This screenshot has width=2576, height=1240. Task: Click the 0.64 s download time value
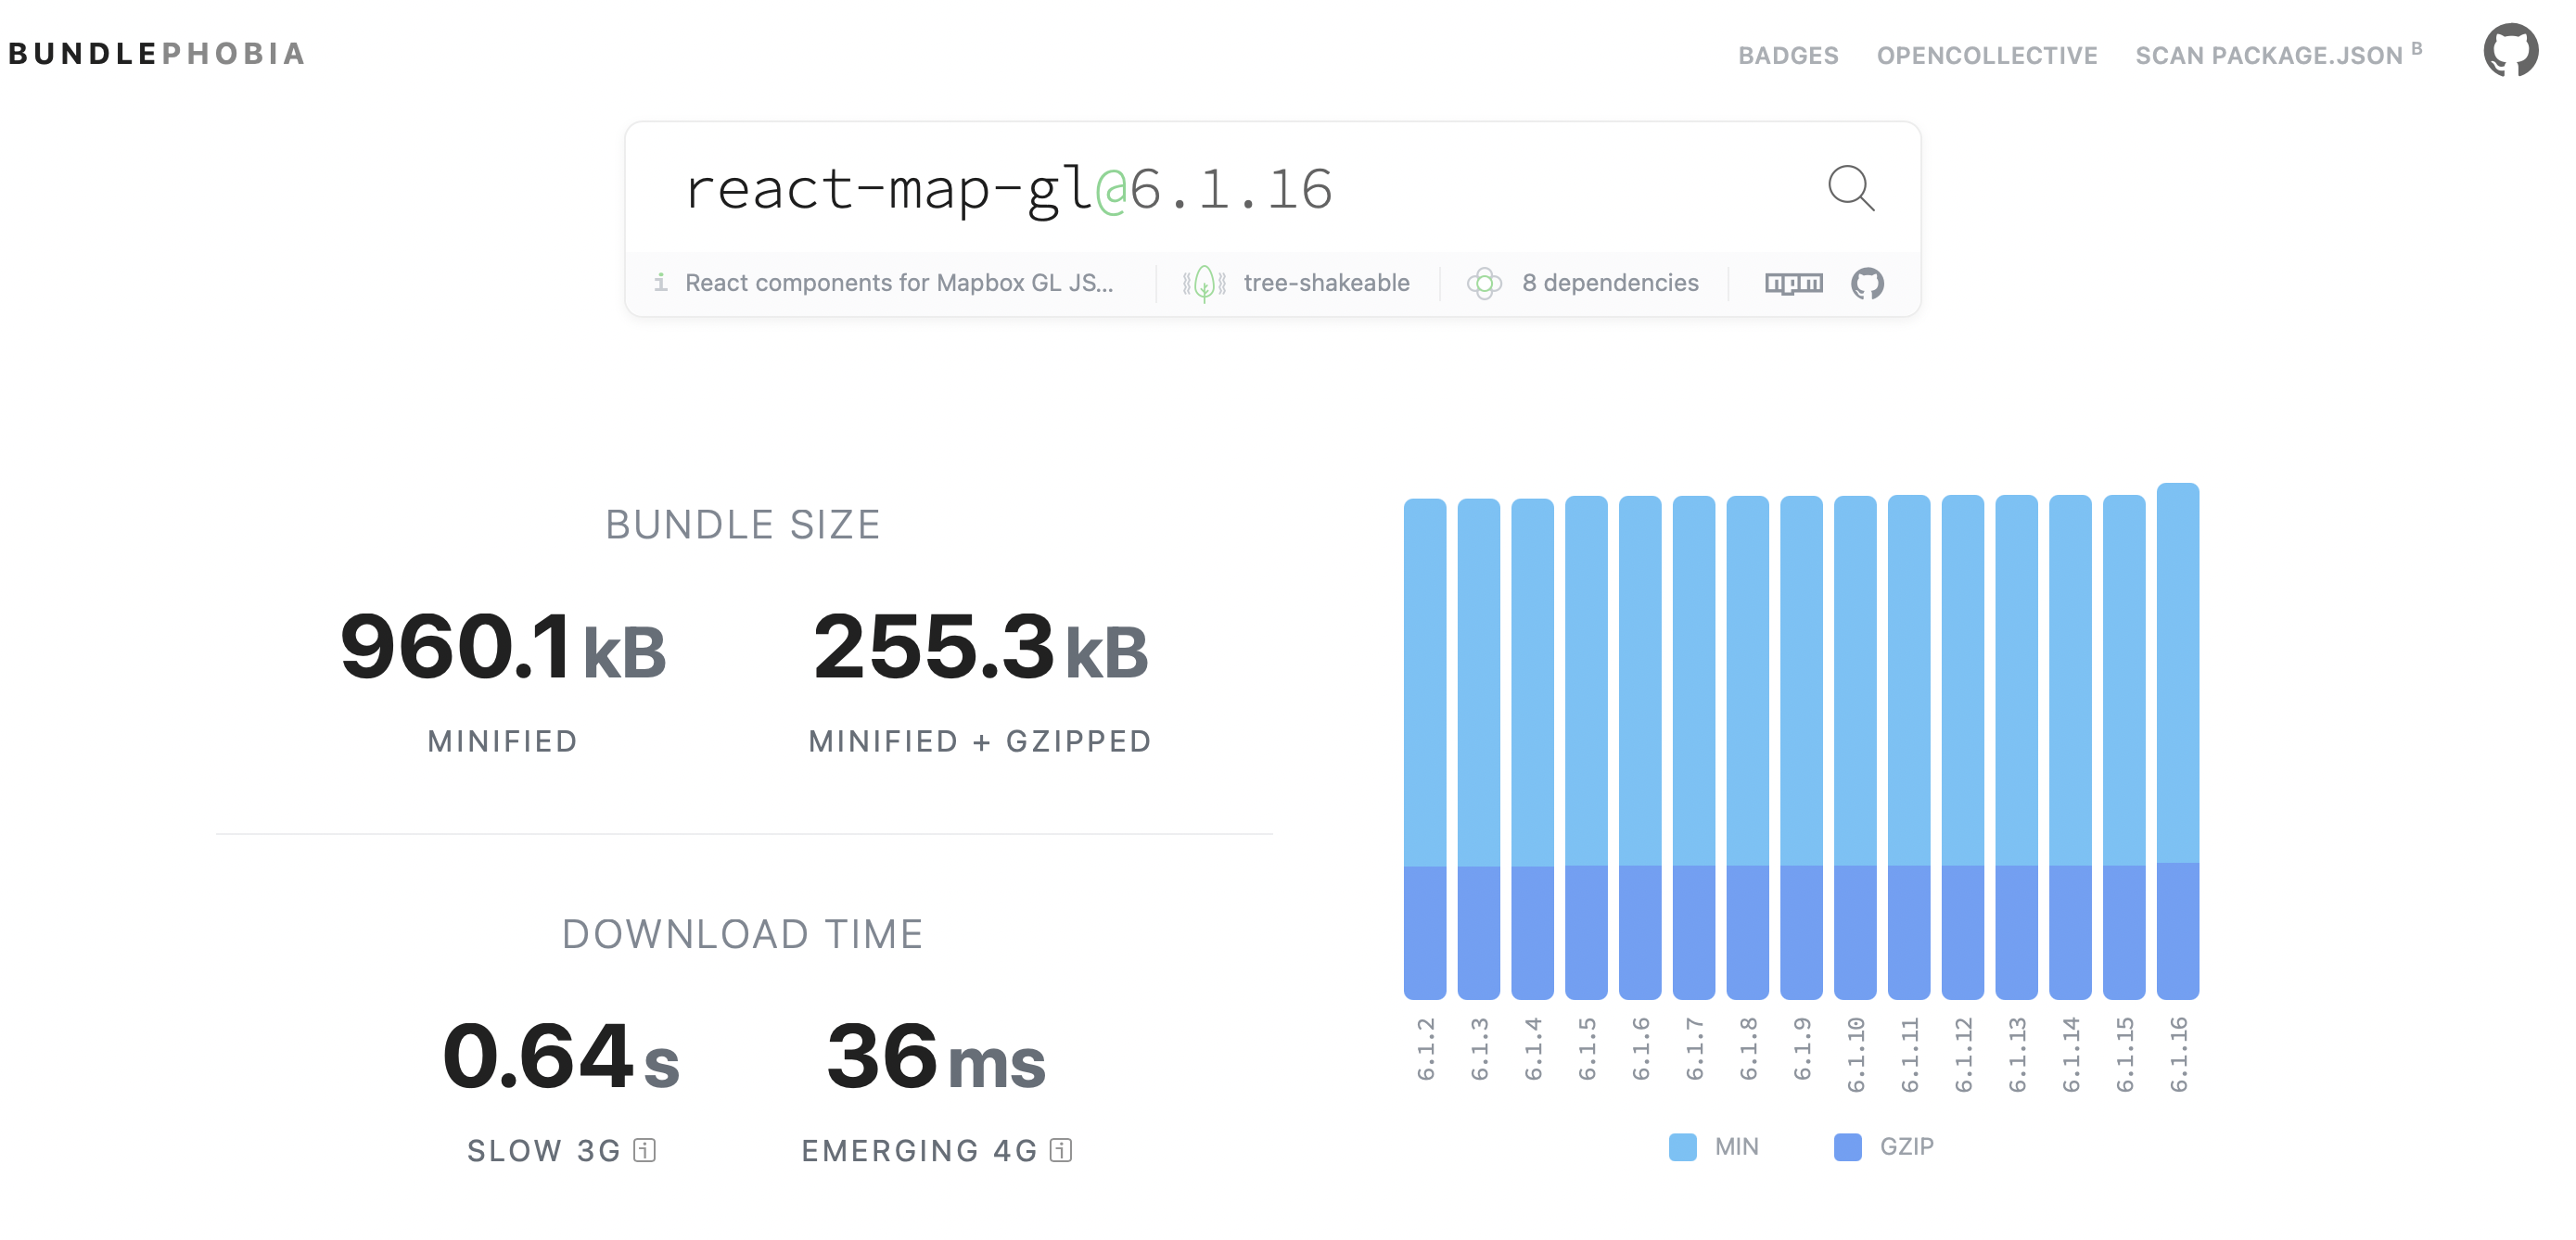(x=561, y=1057)
